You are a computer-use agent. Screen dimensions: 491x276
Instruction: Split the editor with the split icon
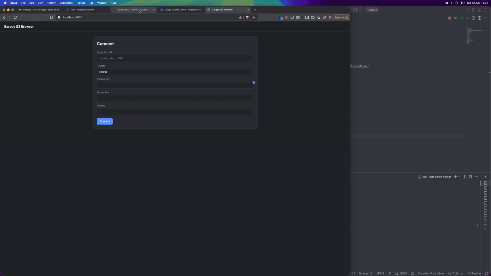(479, 18)
